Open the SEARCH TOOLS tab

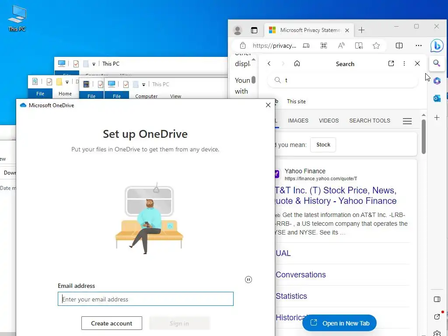coord(369,121)
